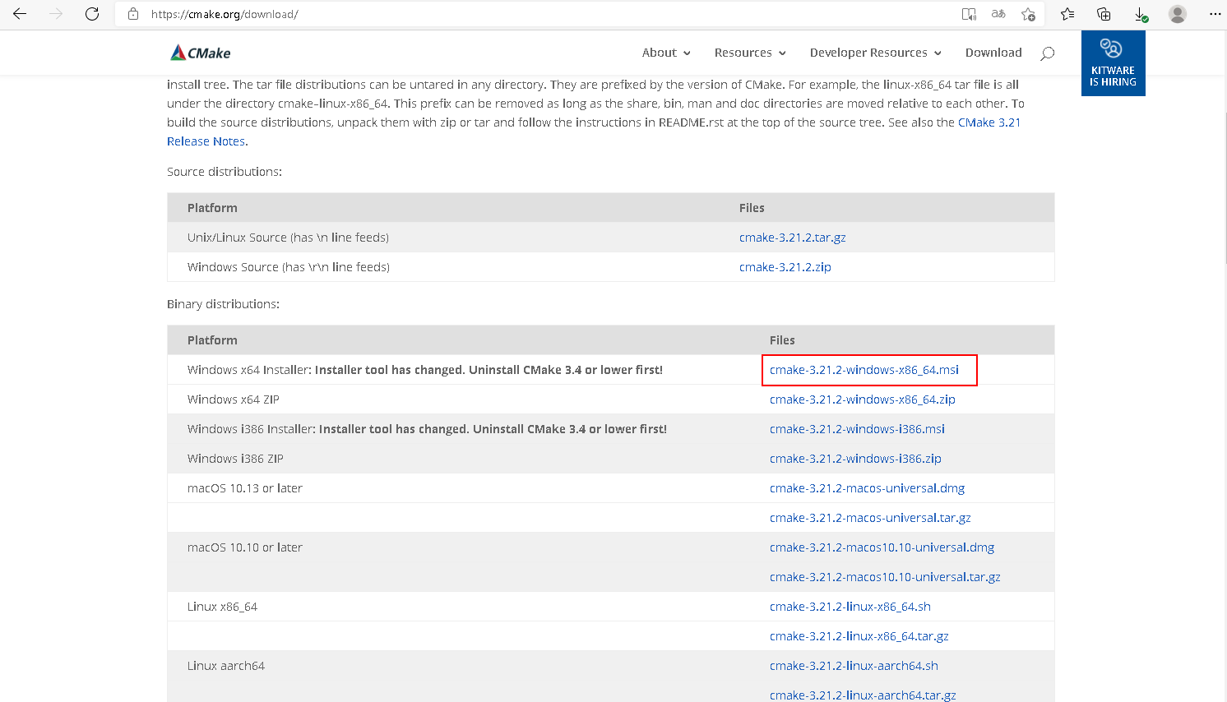Open the browser downloads icon
Image resolution: width=1227 pixels, height=702 pixels.
click(x=1141, y=14)
